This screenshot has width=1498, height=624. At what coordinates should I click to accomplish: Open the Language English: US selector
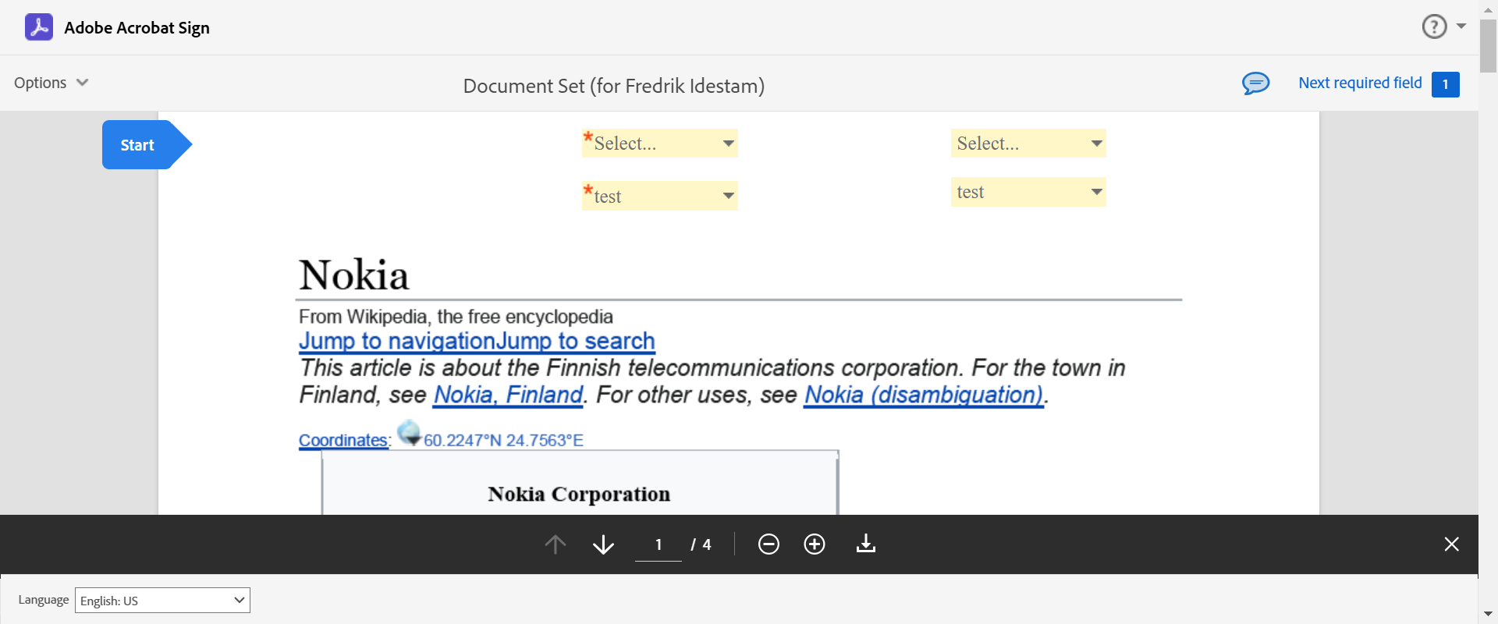coord(162,601)
